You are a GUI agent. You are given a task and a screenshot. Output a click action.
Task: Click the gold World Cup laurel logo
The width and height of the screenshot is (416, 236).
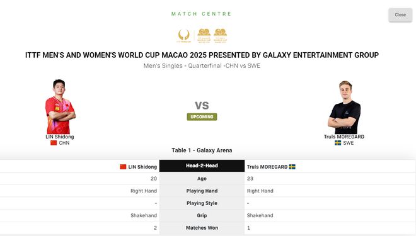[x=184, y=36]
